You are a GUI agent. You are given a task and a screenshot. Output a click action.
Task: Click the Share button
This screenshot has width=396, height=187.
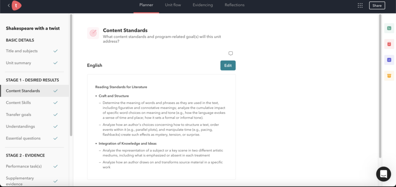point(377,5)
